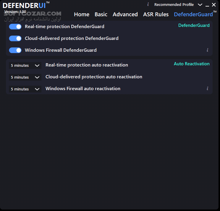Click the info icon beside Recommended Profile

(148, 4)
